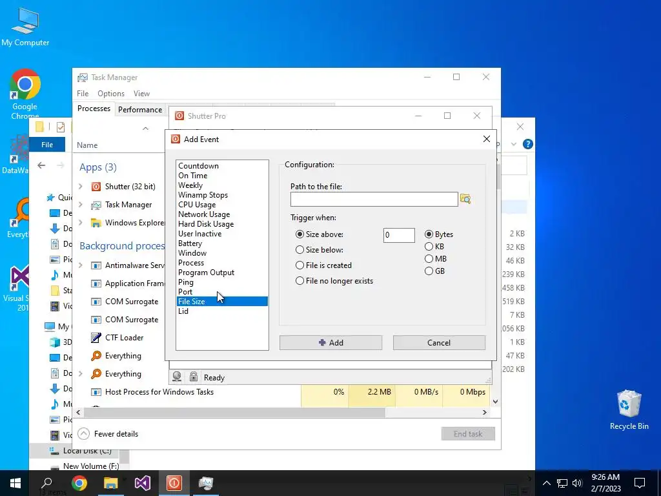The width and height of the screenshot is (661, 496).
Task: Expand the Antimalware Service process entry
Action: pyautogui.click(x=81, y=265)
